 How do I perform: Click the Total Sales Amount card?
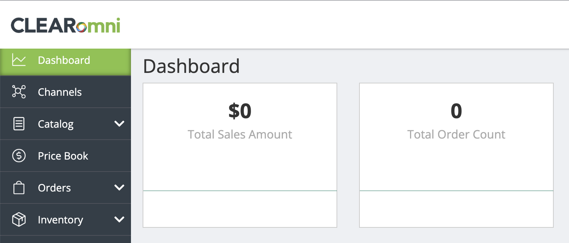[240, 155]
